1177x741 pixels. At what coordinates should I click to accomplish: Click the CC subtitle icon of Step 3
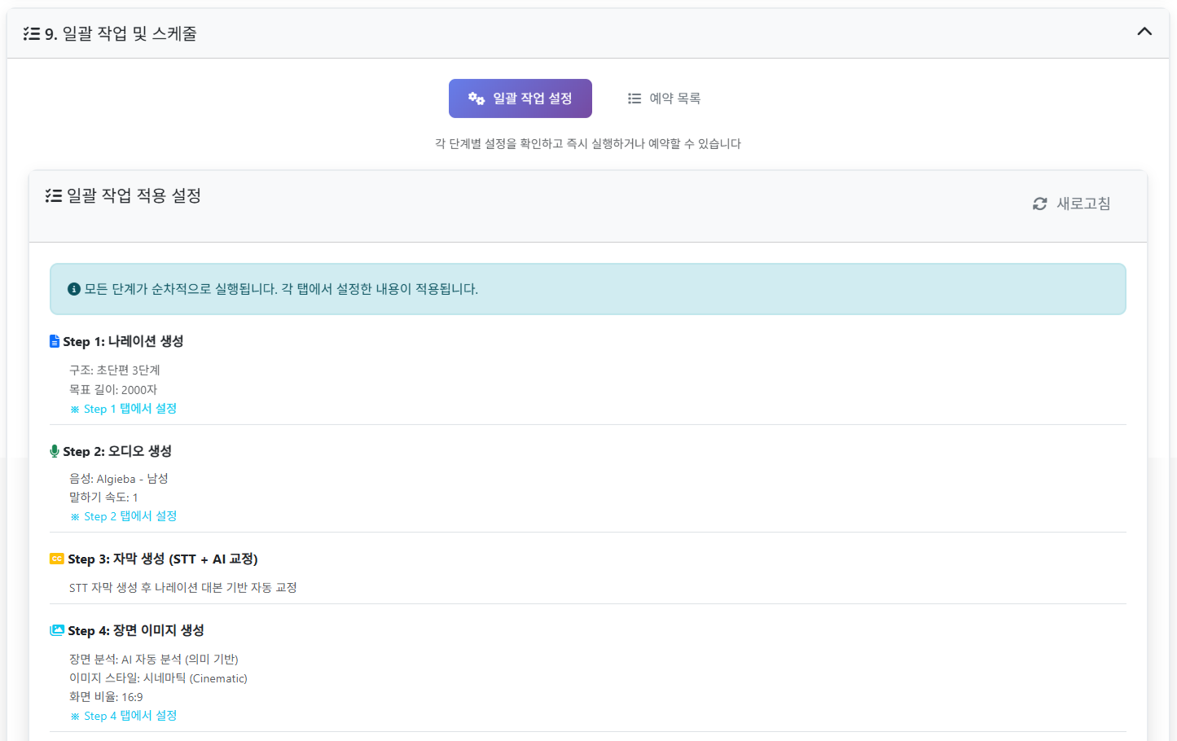57,559
